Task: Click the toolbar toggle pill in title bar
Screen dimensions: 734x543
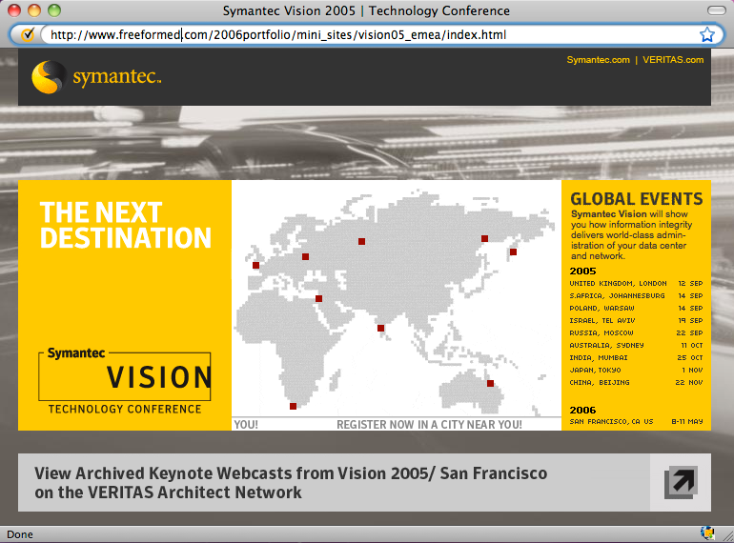Action: pyautogui.click(x=716, y=10)
